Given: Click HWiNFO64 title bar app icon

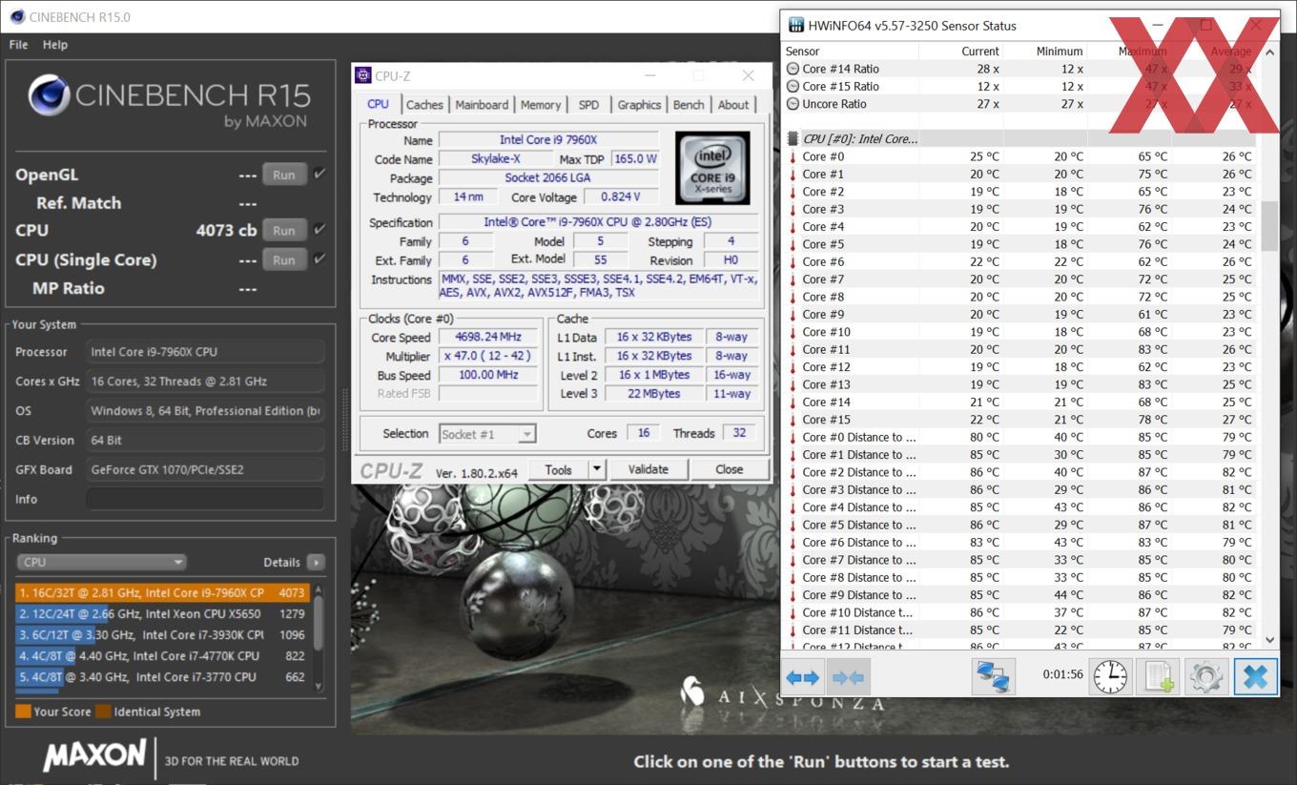Looking at the screenshot, I should (795, 26).
